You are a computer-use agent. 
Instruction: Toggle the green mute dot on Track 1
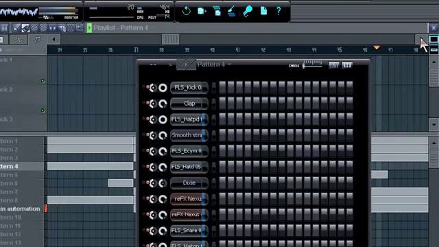43,81
